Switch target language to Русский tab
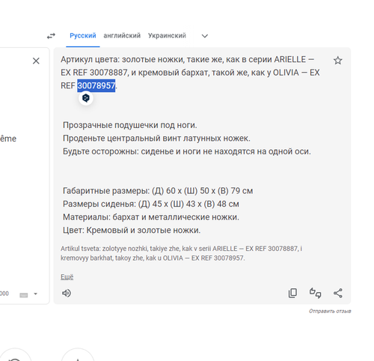Screen dimensions: 374x361 [x=83, y=36]
